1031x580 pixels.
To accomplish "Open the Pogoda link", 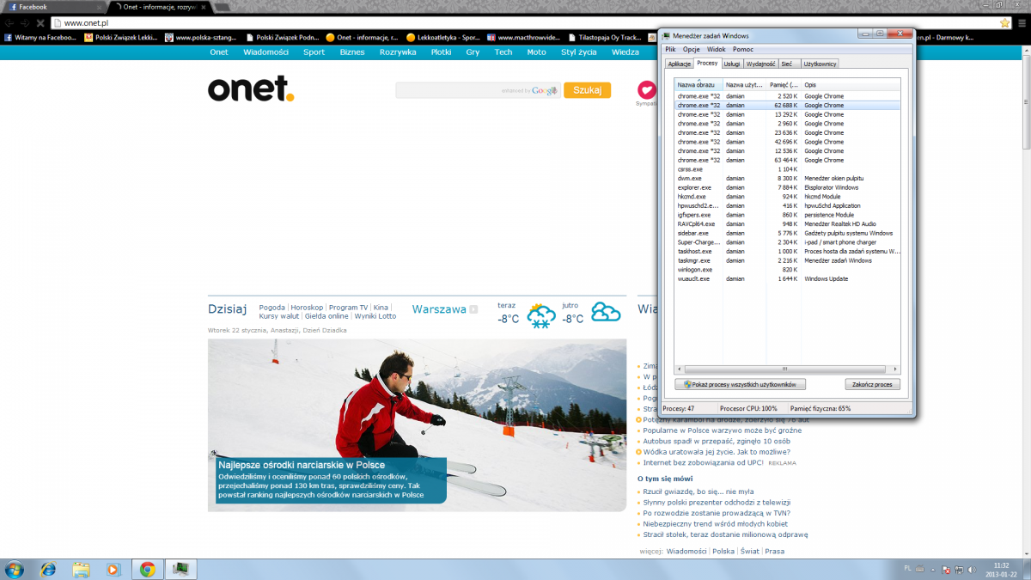I will pyautogui.click(x=271, y=307).
